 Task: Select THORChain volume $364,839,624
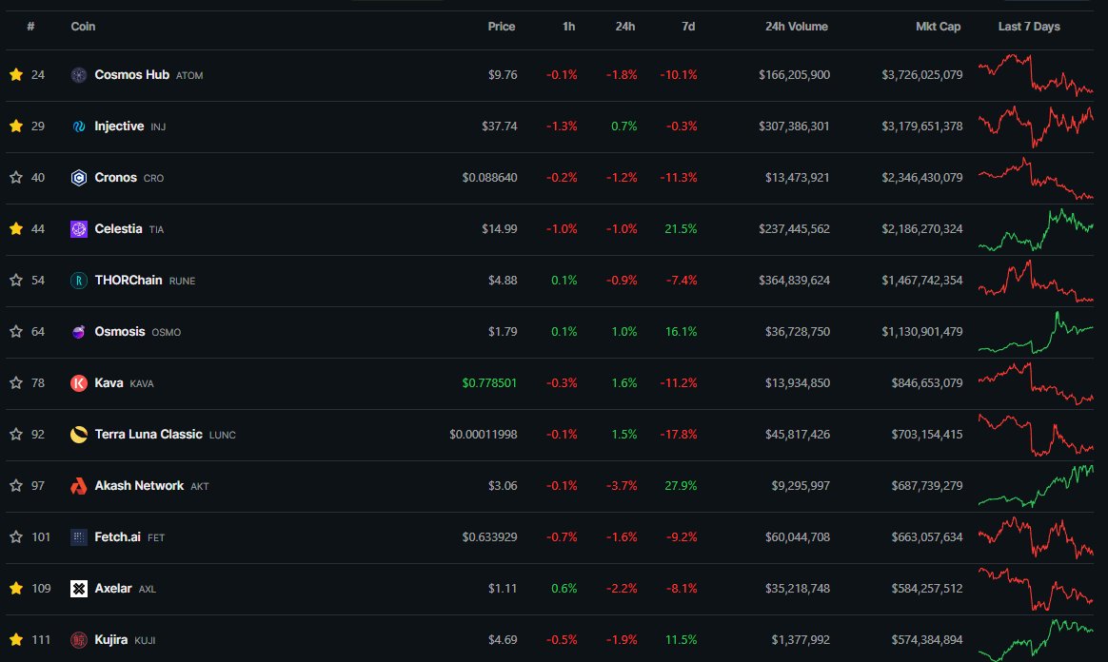(x=794, y=281)
